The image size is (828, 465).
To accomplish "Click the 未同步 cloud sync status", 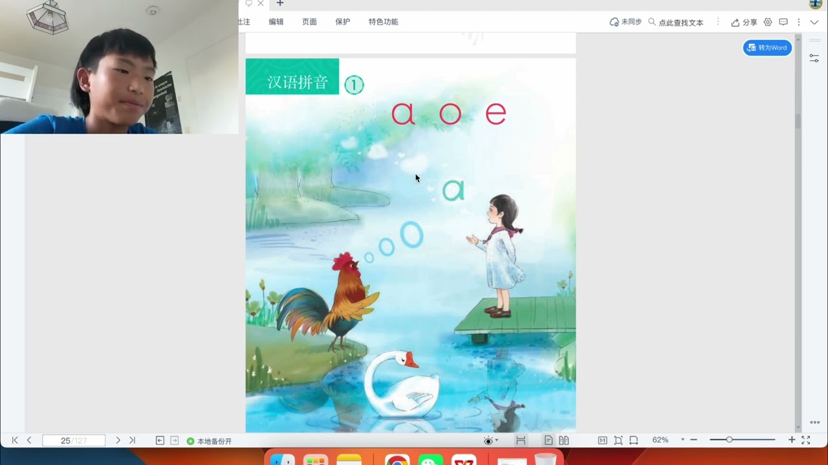I will coord(626,22).
